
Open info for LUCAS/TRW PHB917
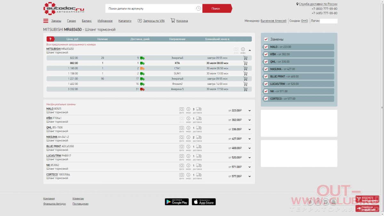(x=188, y=156)
